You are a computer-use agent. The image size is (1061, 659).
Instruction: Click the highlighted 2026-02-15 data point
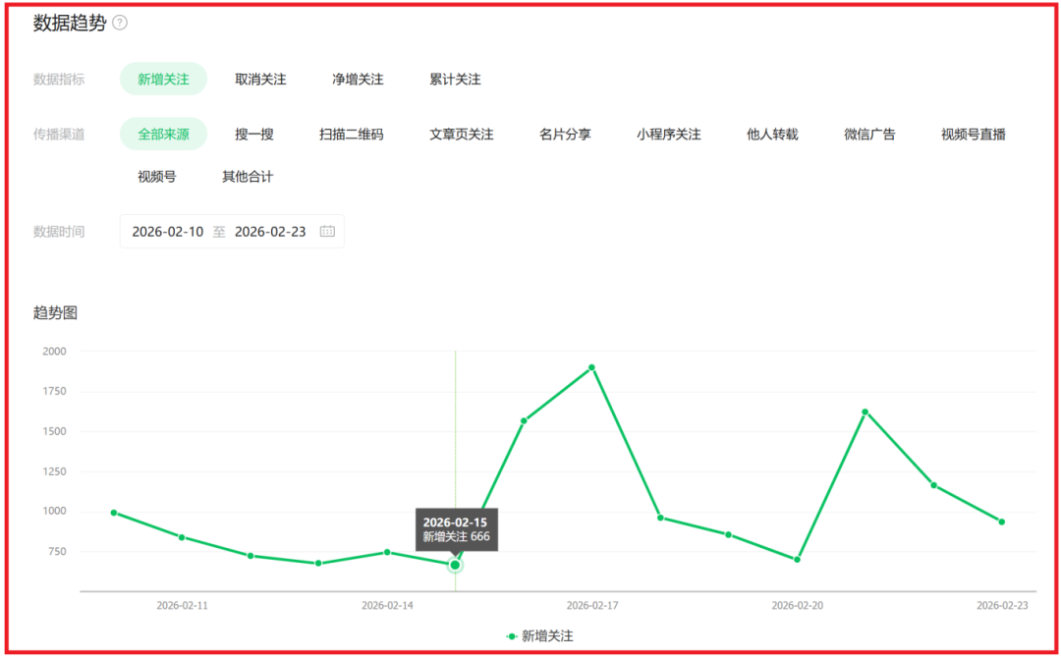click(455, 565)
